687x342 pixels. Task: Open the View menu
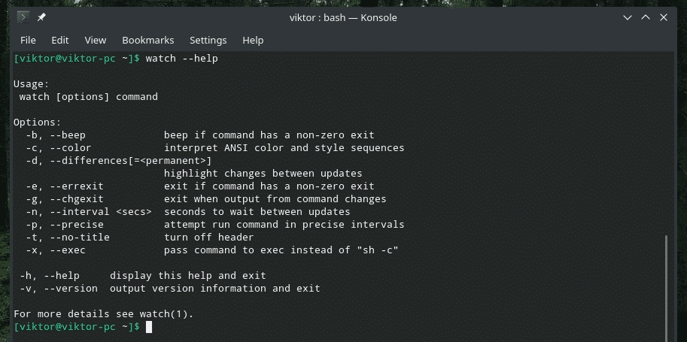[96, 40]
